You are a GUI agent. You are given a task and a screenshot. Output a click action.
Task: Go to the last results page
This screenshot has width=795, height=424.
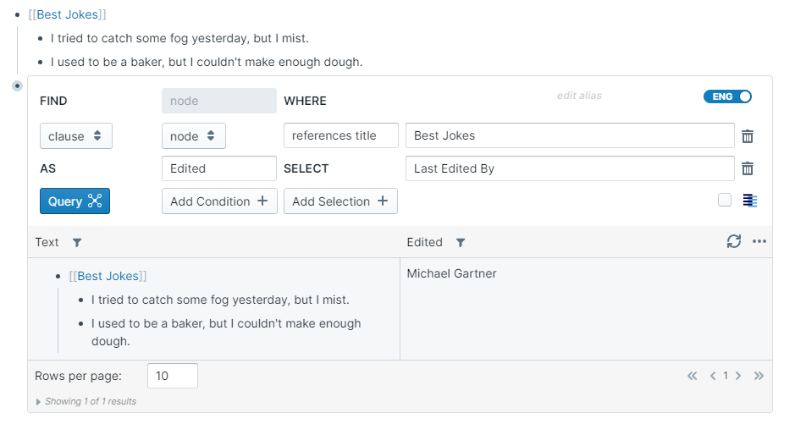coord(759,376)
